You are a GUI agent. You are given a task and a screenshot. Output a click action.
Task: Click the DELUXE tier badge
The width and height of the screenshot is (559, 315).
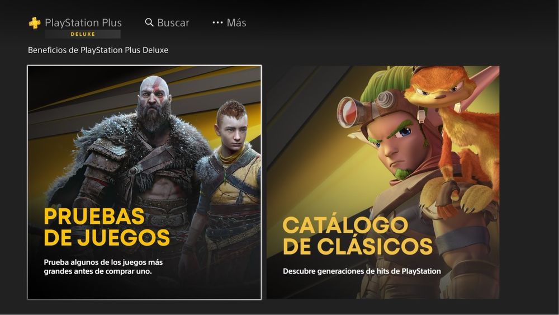83,34
